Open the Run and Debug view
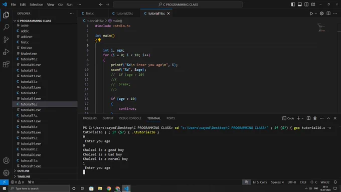Screen dimensions: 341x192 coord(6,52)
